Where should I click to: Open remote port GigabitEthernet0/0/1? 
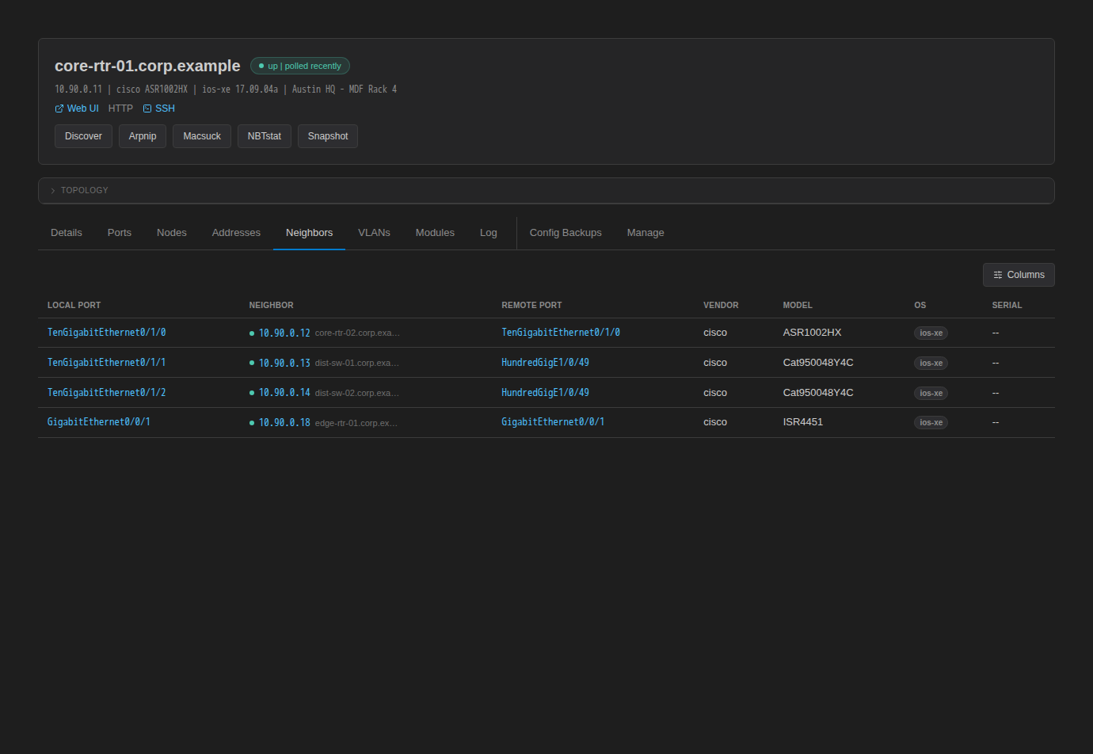pyautogui.click(x=553, y=422)
